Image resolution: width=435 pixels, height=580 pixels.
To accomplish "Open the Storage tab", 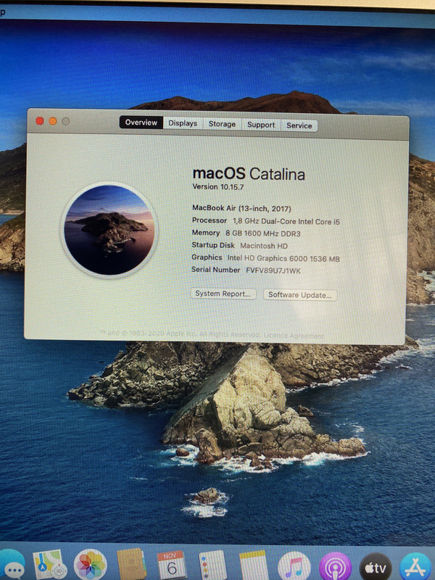I will 222,124.
